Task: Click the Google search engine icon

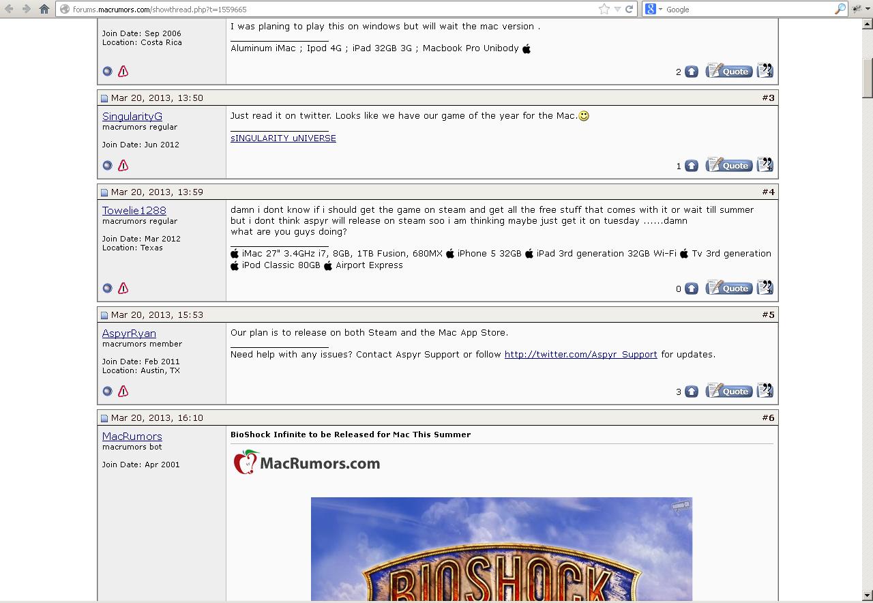Action: point(651,9)
